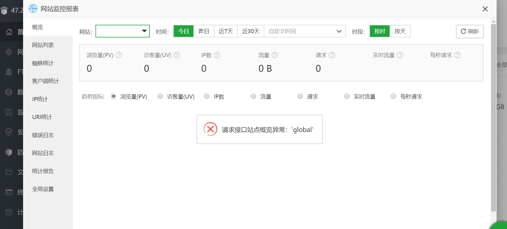
Task: Open 网站列表 in the left menu
Action: coord(48,45)
